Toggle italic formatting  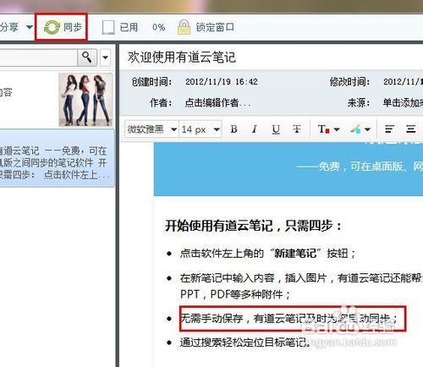255,129
